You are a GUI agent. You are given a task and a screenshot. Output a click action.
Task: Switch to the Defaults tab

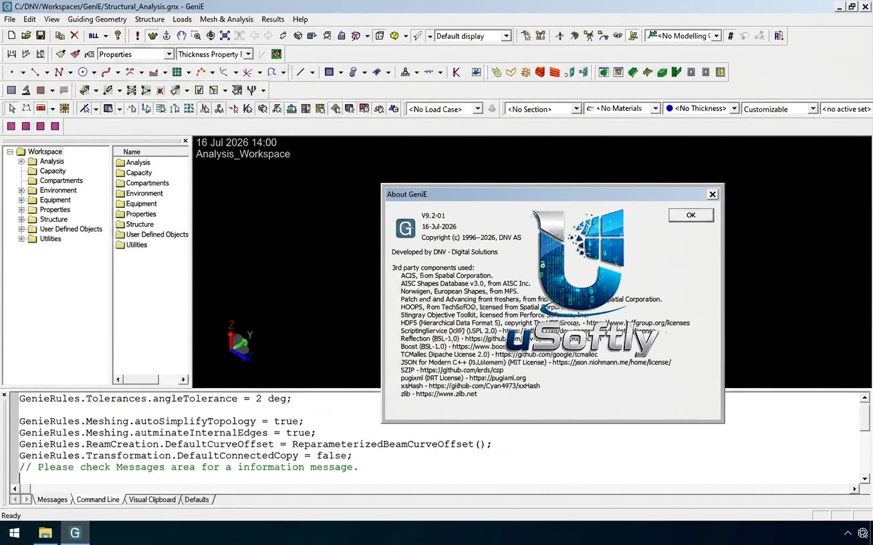tap(197, 500)
